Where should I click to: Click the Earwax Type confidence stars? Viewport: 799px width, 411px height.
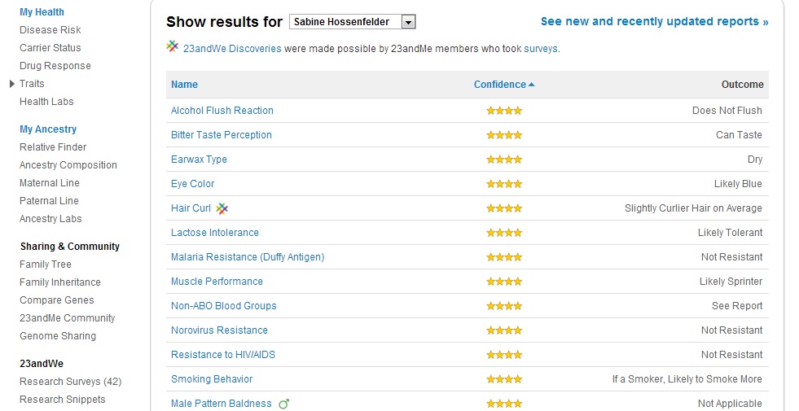pos(504,160)
